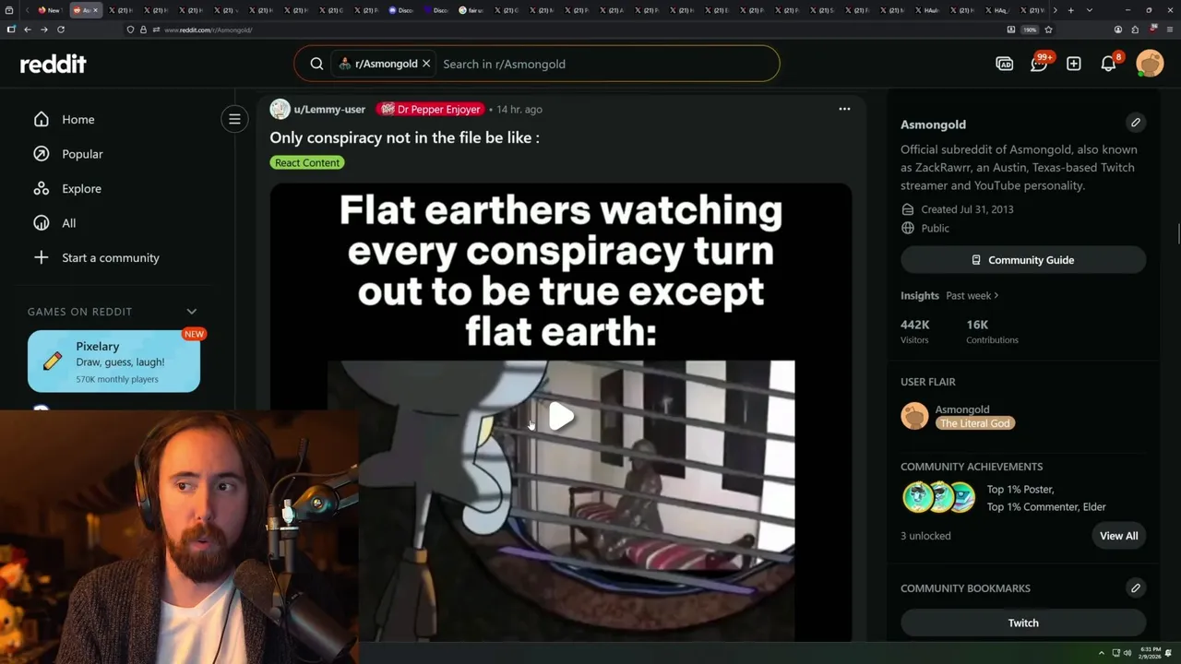Open the Community Guide
The width and height of the screenshot is (1181, 664).
[1023, 260]
